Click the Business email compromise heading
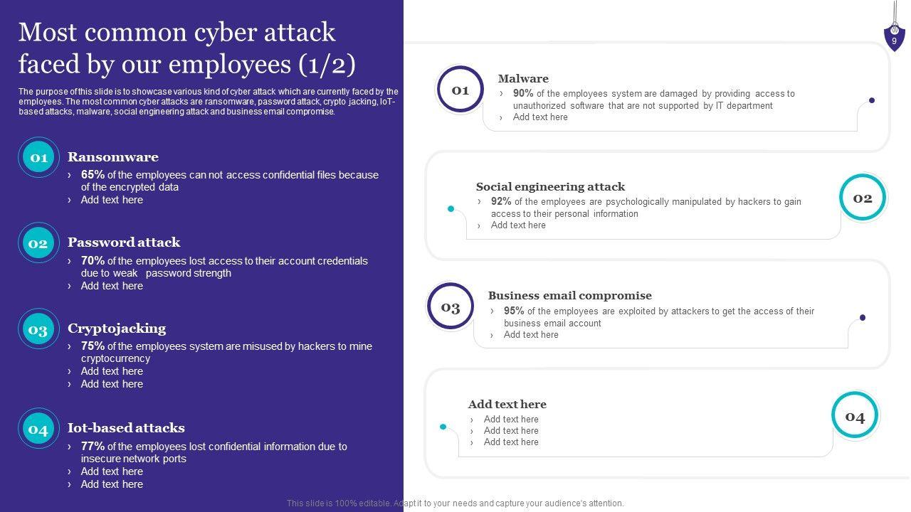This screenshot has width=911, height=512. coord(569,295)
